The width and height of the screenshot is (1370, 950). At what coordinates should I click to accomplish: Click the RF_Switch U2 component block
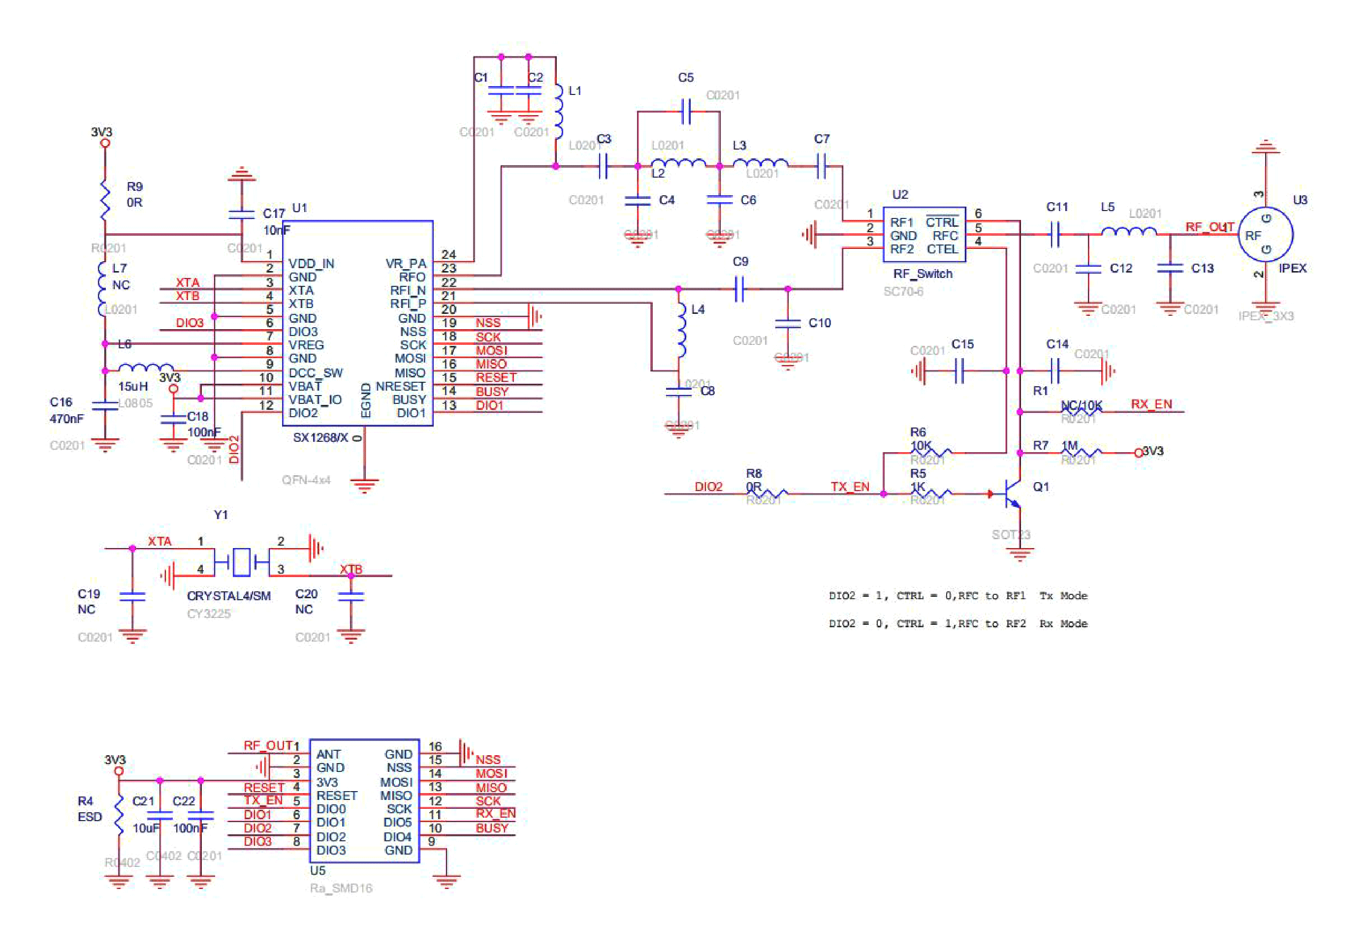coord(924,235)
